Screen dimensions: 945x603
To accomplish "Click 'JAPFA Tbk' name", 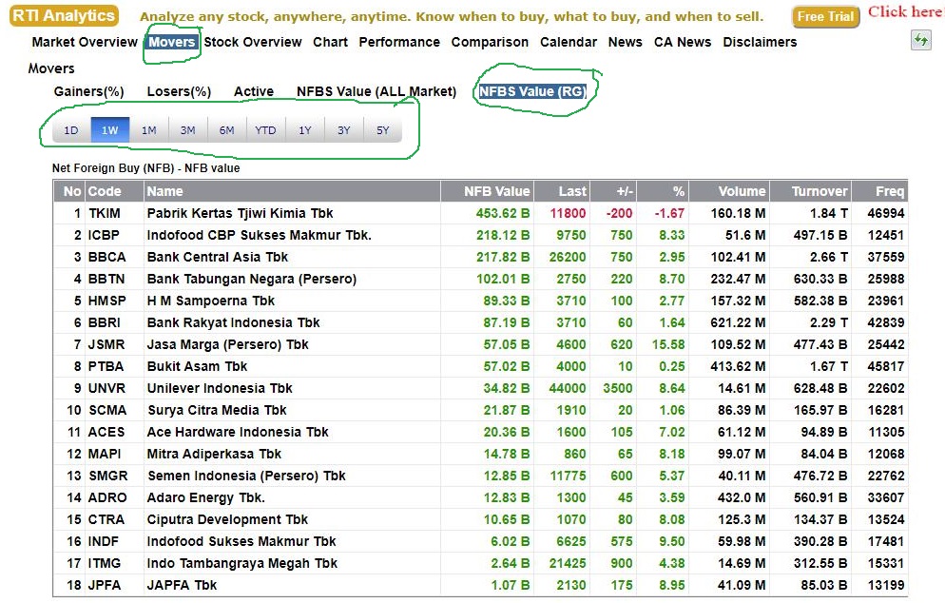I will (182, 586).
